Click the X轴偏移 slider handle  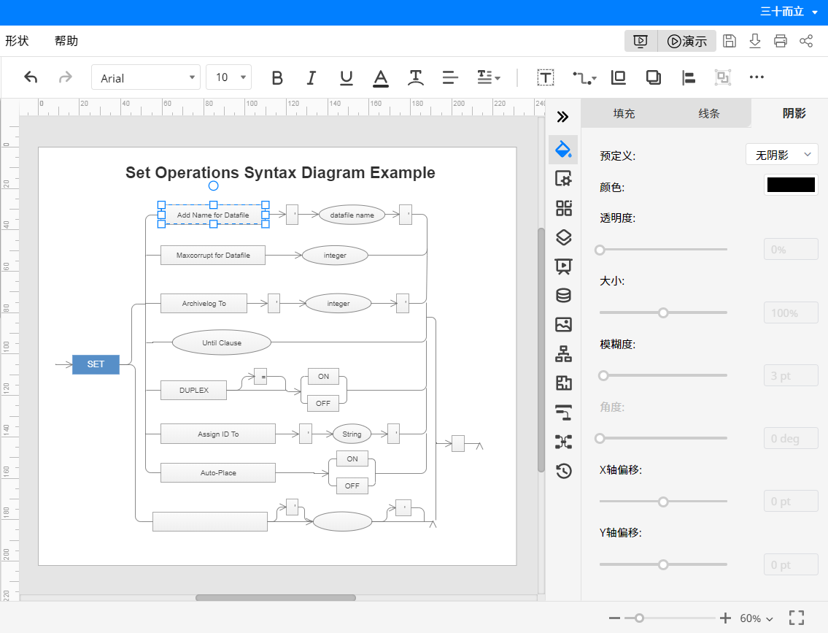(663, 502)
